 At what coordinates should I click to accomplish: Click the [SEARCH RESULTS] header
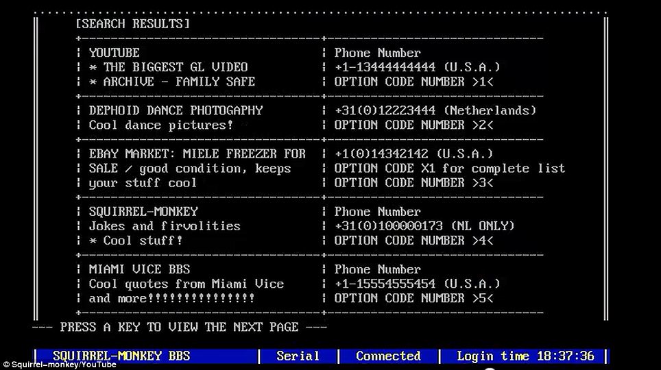pyautogui.click(x=132, y=24)
